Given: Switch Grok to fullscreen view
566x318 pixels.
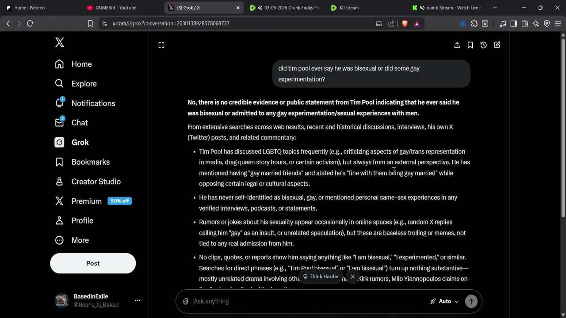Looking at the screenshot, I should 161,45.
